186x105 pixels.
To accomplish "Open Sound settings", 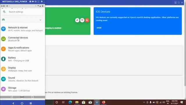I will pos(23,79).
